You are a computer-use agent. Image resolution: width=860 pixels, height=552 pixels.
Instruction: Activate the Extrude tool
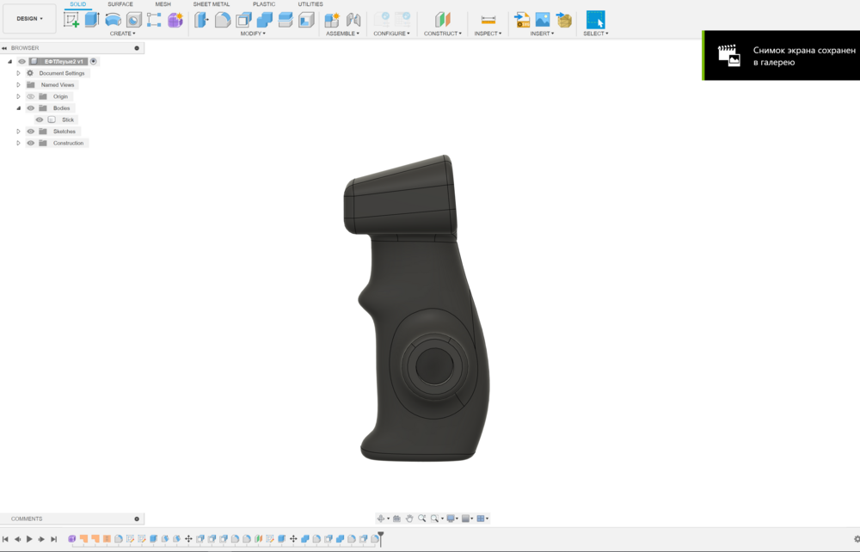(91, 19)
